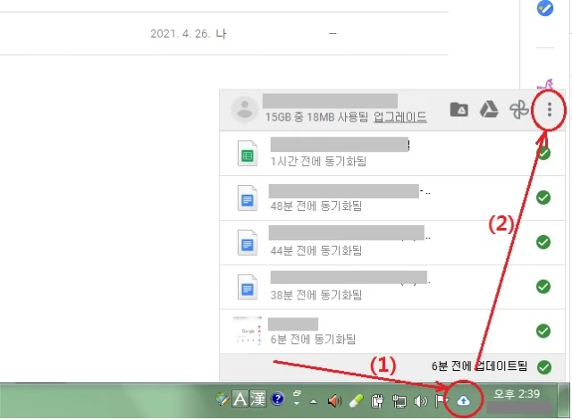This screenshot has height=420, width=572.
Task: Open the blue Tasks checkmark side-panel icon
Action: coord(544,8)
